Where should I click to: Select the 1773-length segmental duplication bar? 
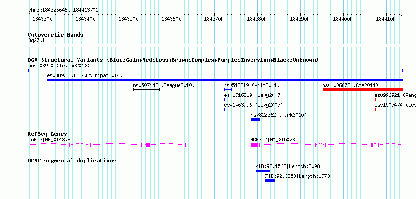270,181
